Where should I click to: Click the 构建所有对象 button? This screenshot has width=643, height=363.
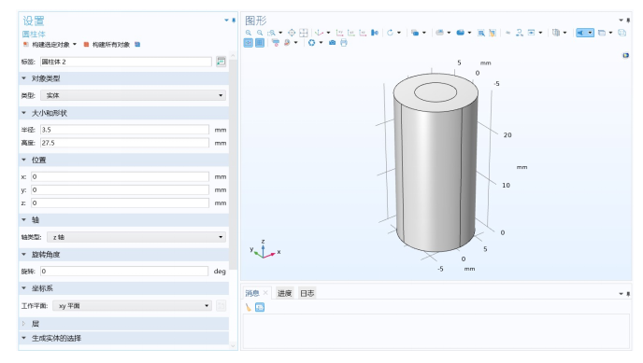(x=107, y=44)
